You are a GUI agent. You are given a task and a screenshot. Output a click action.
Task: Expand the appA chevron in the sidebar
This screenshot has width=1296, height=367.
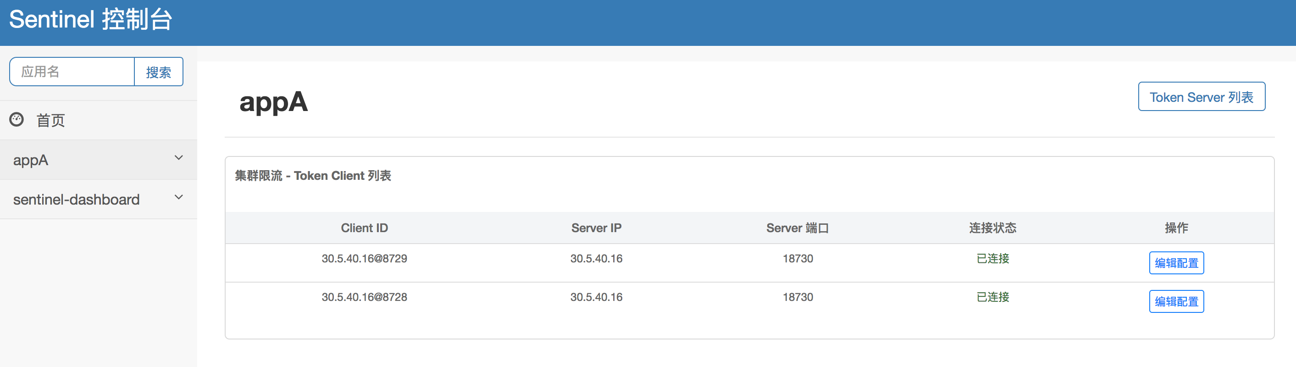[x=178, y=158]
